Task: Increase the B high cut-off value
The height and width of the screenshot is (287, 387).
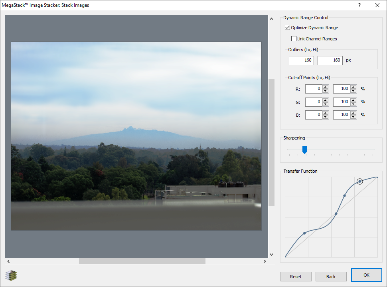Action: (x=353, y=113)
